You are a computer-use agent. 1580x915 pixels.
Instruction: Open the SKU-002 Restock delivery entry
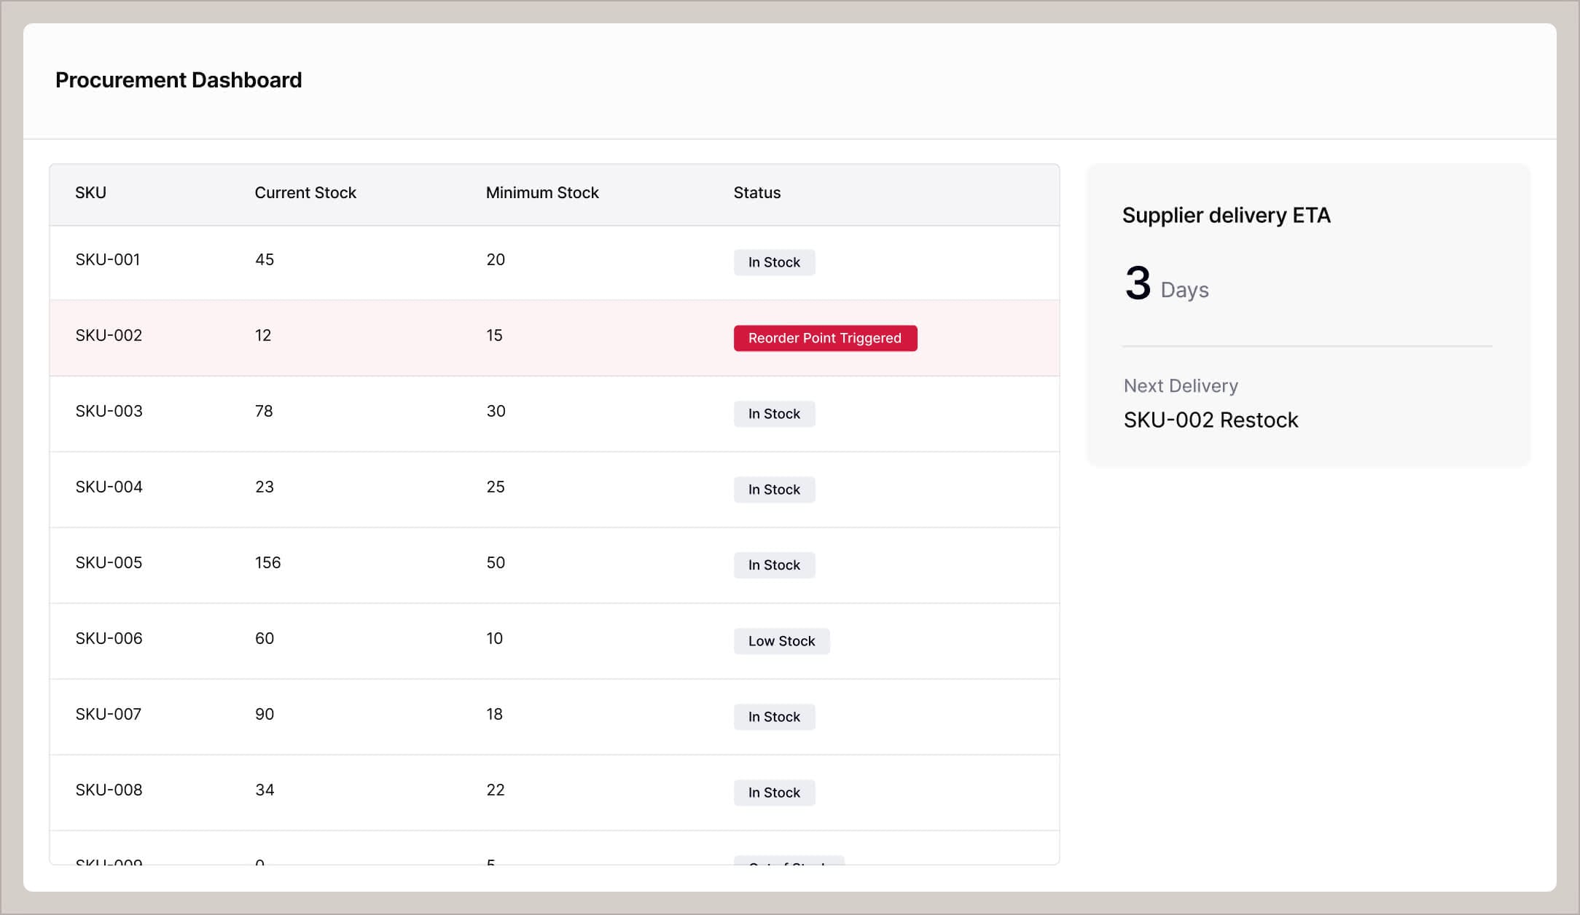pyautogui.click(x=1211, y=420)
